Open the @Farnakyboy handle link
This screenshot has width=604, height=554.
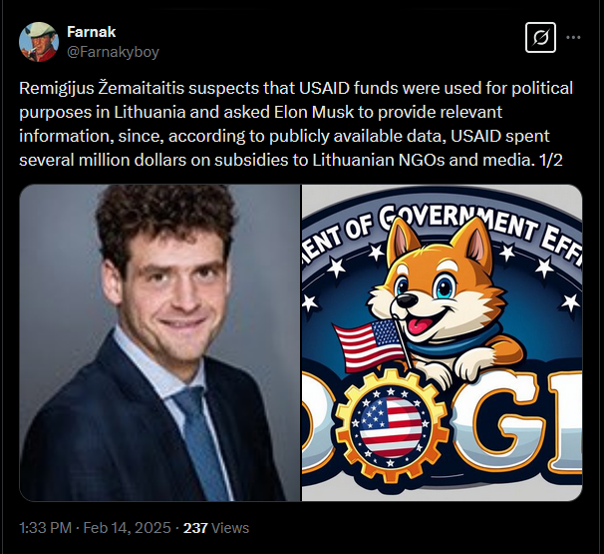113,51
